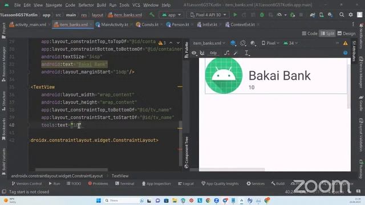Click the orientation for preview icon

(243, 43)
